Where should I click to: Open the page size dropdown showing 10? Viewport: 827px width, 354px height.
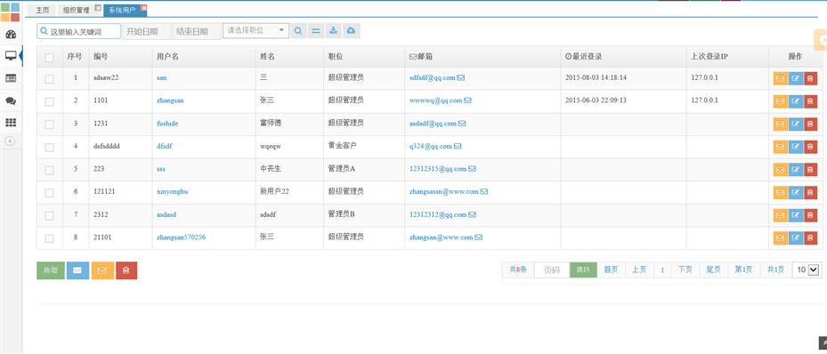tap(807, 270)
